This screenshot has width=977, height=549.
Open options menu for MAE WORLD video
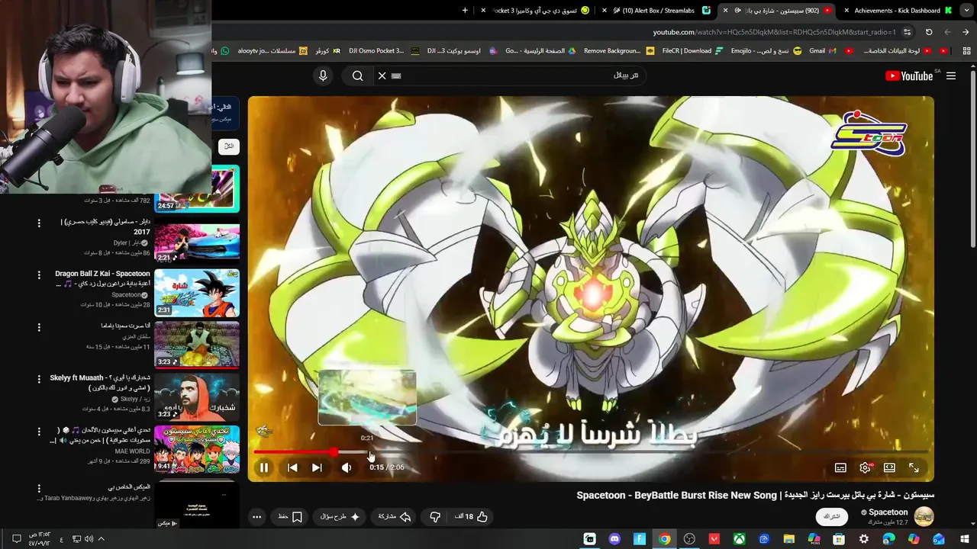tap(39, 432)
